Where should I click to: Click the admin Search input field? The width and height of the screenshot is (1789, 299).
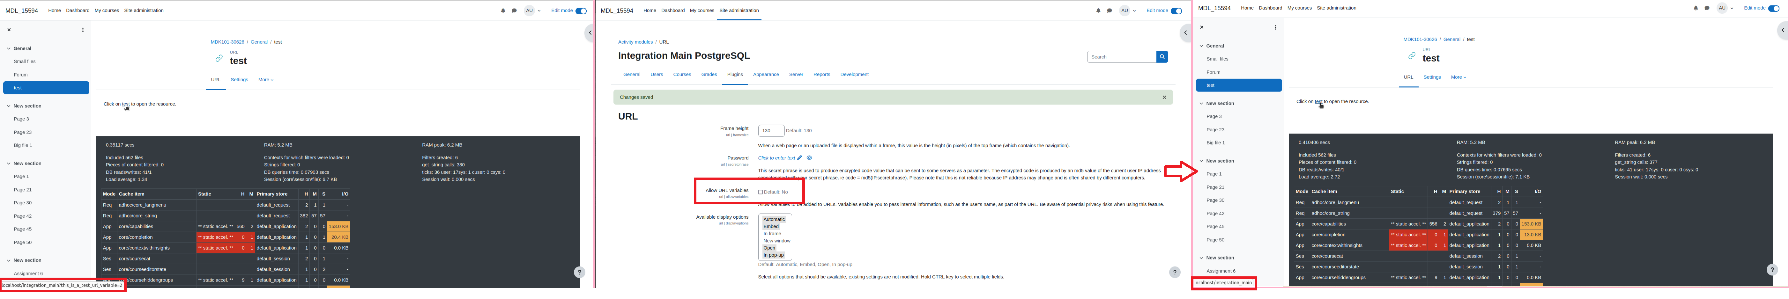point(1122,57)
